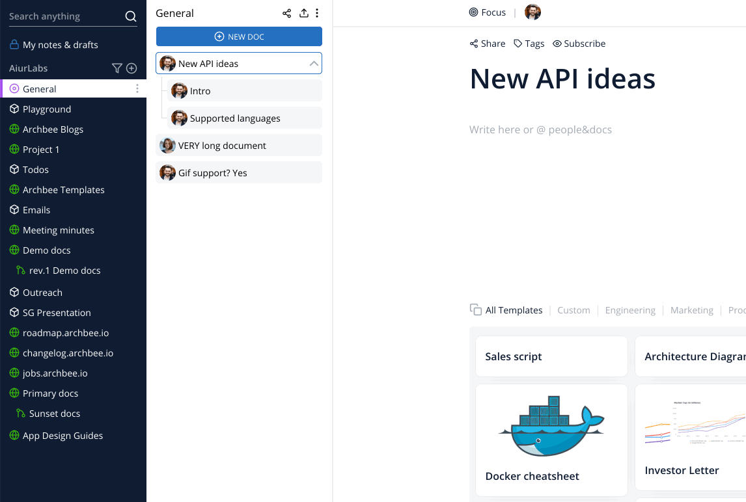Image resolution: width=746 pixels, height=502 pixels.
Task: Choose the Architecture Diagram template
Action: click(x=691, y=356)
